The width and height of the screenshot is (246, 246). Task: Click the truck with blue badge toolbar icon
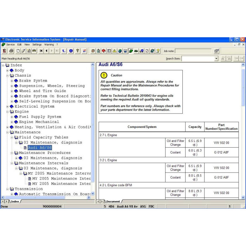tap(142, 51)
